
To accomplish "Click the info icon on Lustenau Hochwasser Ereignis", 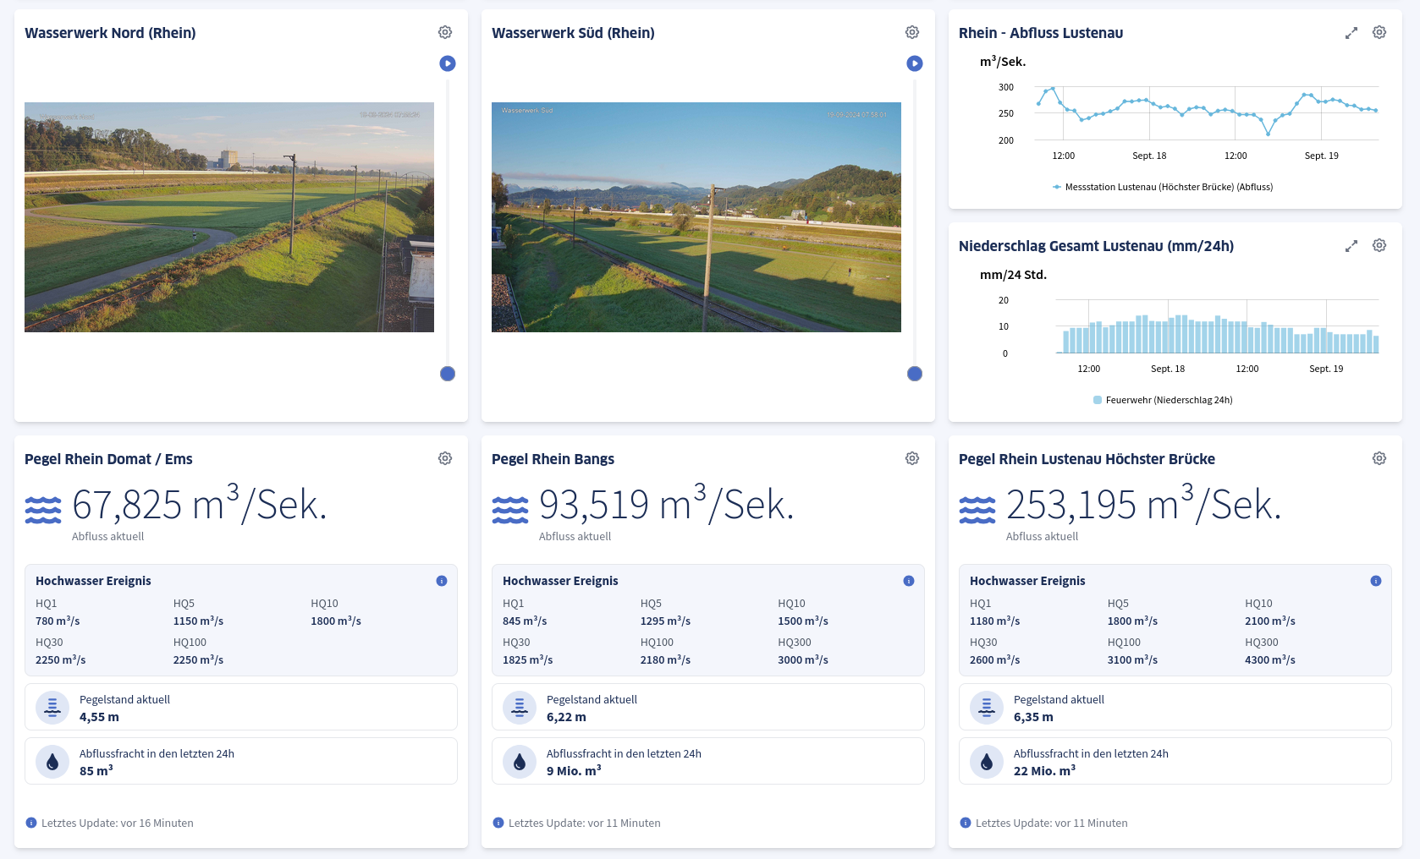I will coord(1376,581).
